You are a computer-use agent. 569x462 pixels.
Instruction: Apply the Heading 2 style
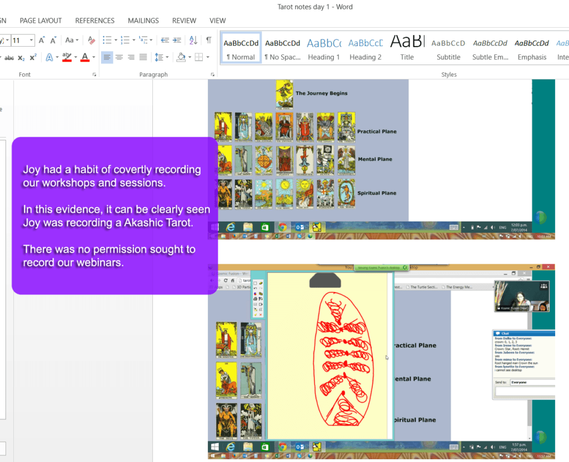366,49
